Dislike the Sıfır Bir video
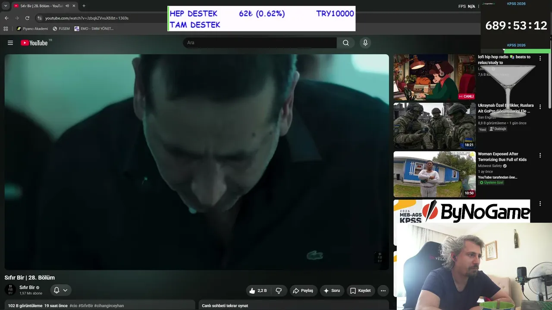 pyautogui.click(x=279, y=291)
